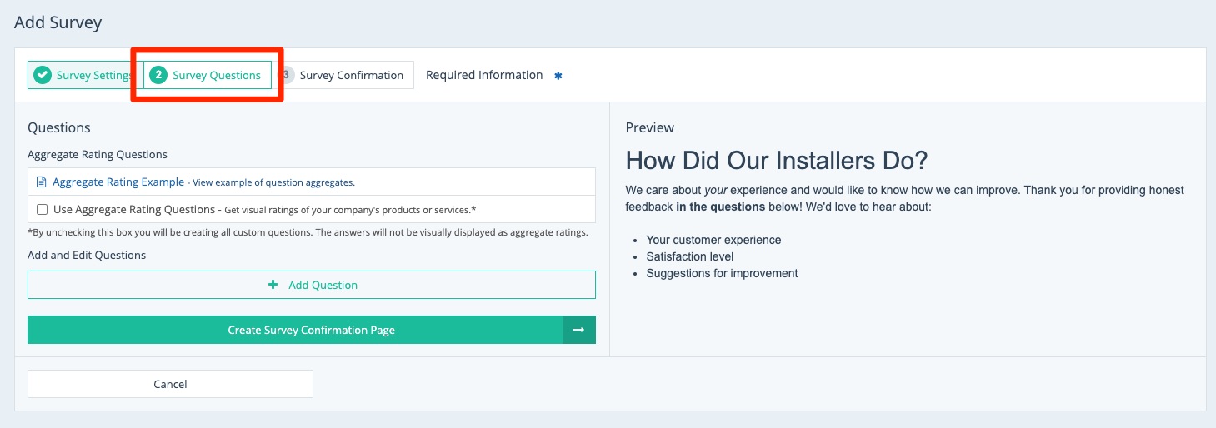Click the blue required asterisk icon
This screenshot has height=428, width=1216.
(x=558, y=76)
